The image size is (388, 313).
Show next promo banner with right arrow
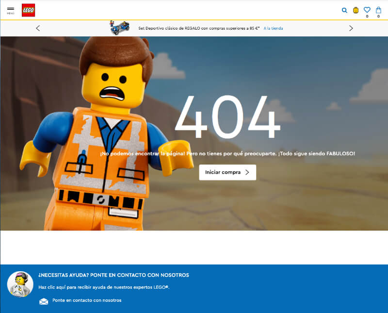click(x=351, y=28)
